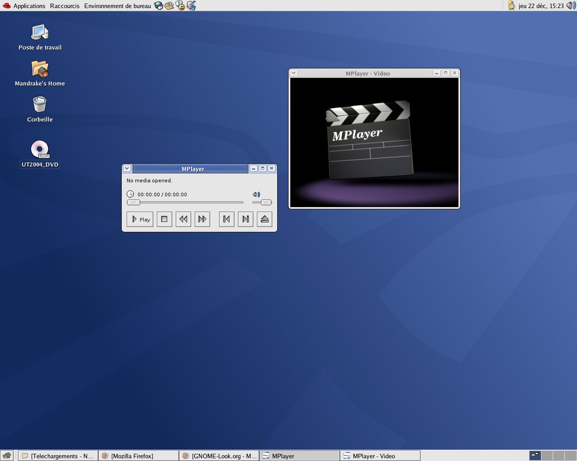Close the MPlayer - Video window

pyautogui.click(x=454, y=73)
